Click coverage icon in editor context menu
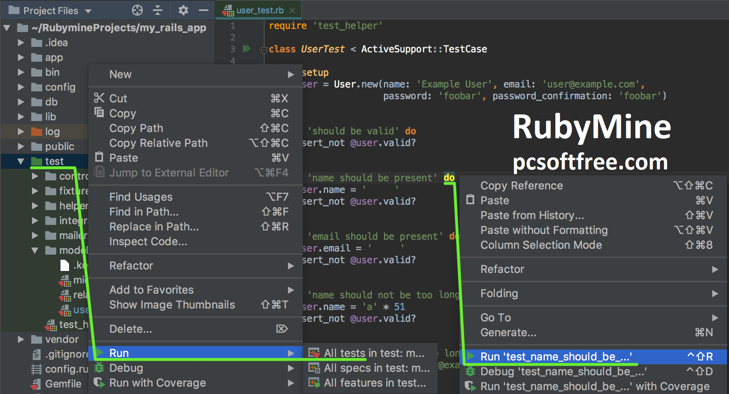The height and width of the screenshot is (394, 729). coord(471,386)
